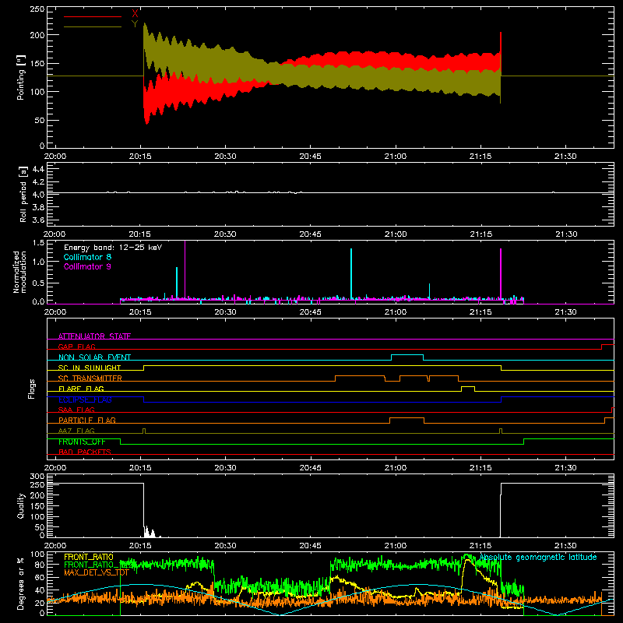The height and width of the screenshot is (623, 623).
Task: Click the olive Y legend line
Action: [x=93, y=26]
